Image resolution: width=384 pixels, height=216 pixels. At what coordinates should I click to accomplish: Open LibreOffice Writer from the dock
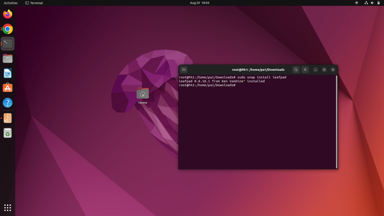7,73
